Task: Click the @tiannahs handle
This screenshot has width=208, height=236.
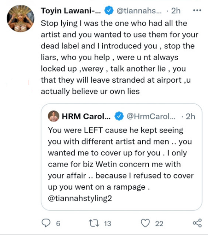Action: pyautogui.click(x=139, y=11)
